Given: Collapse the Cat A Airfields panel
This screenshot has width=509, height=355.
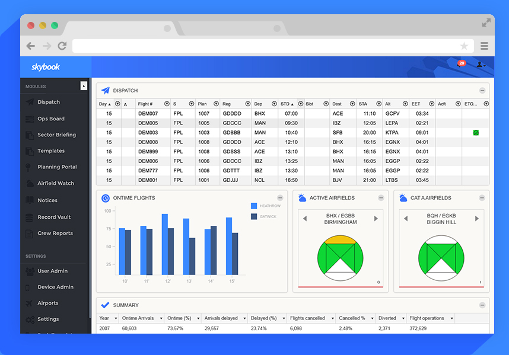Looking at the screenshot, I should pos(482,198).
